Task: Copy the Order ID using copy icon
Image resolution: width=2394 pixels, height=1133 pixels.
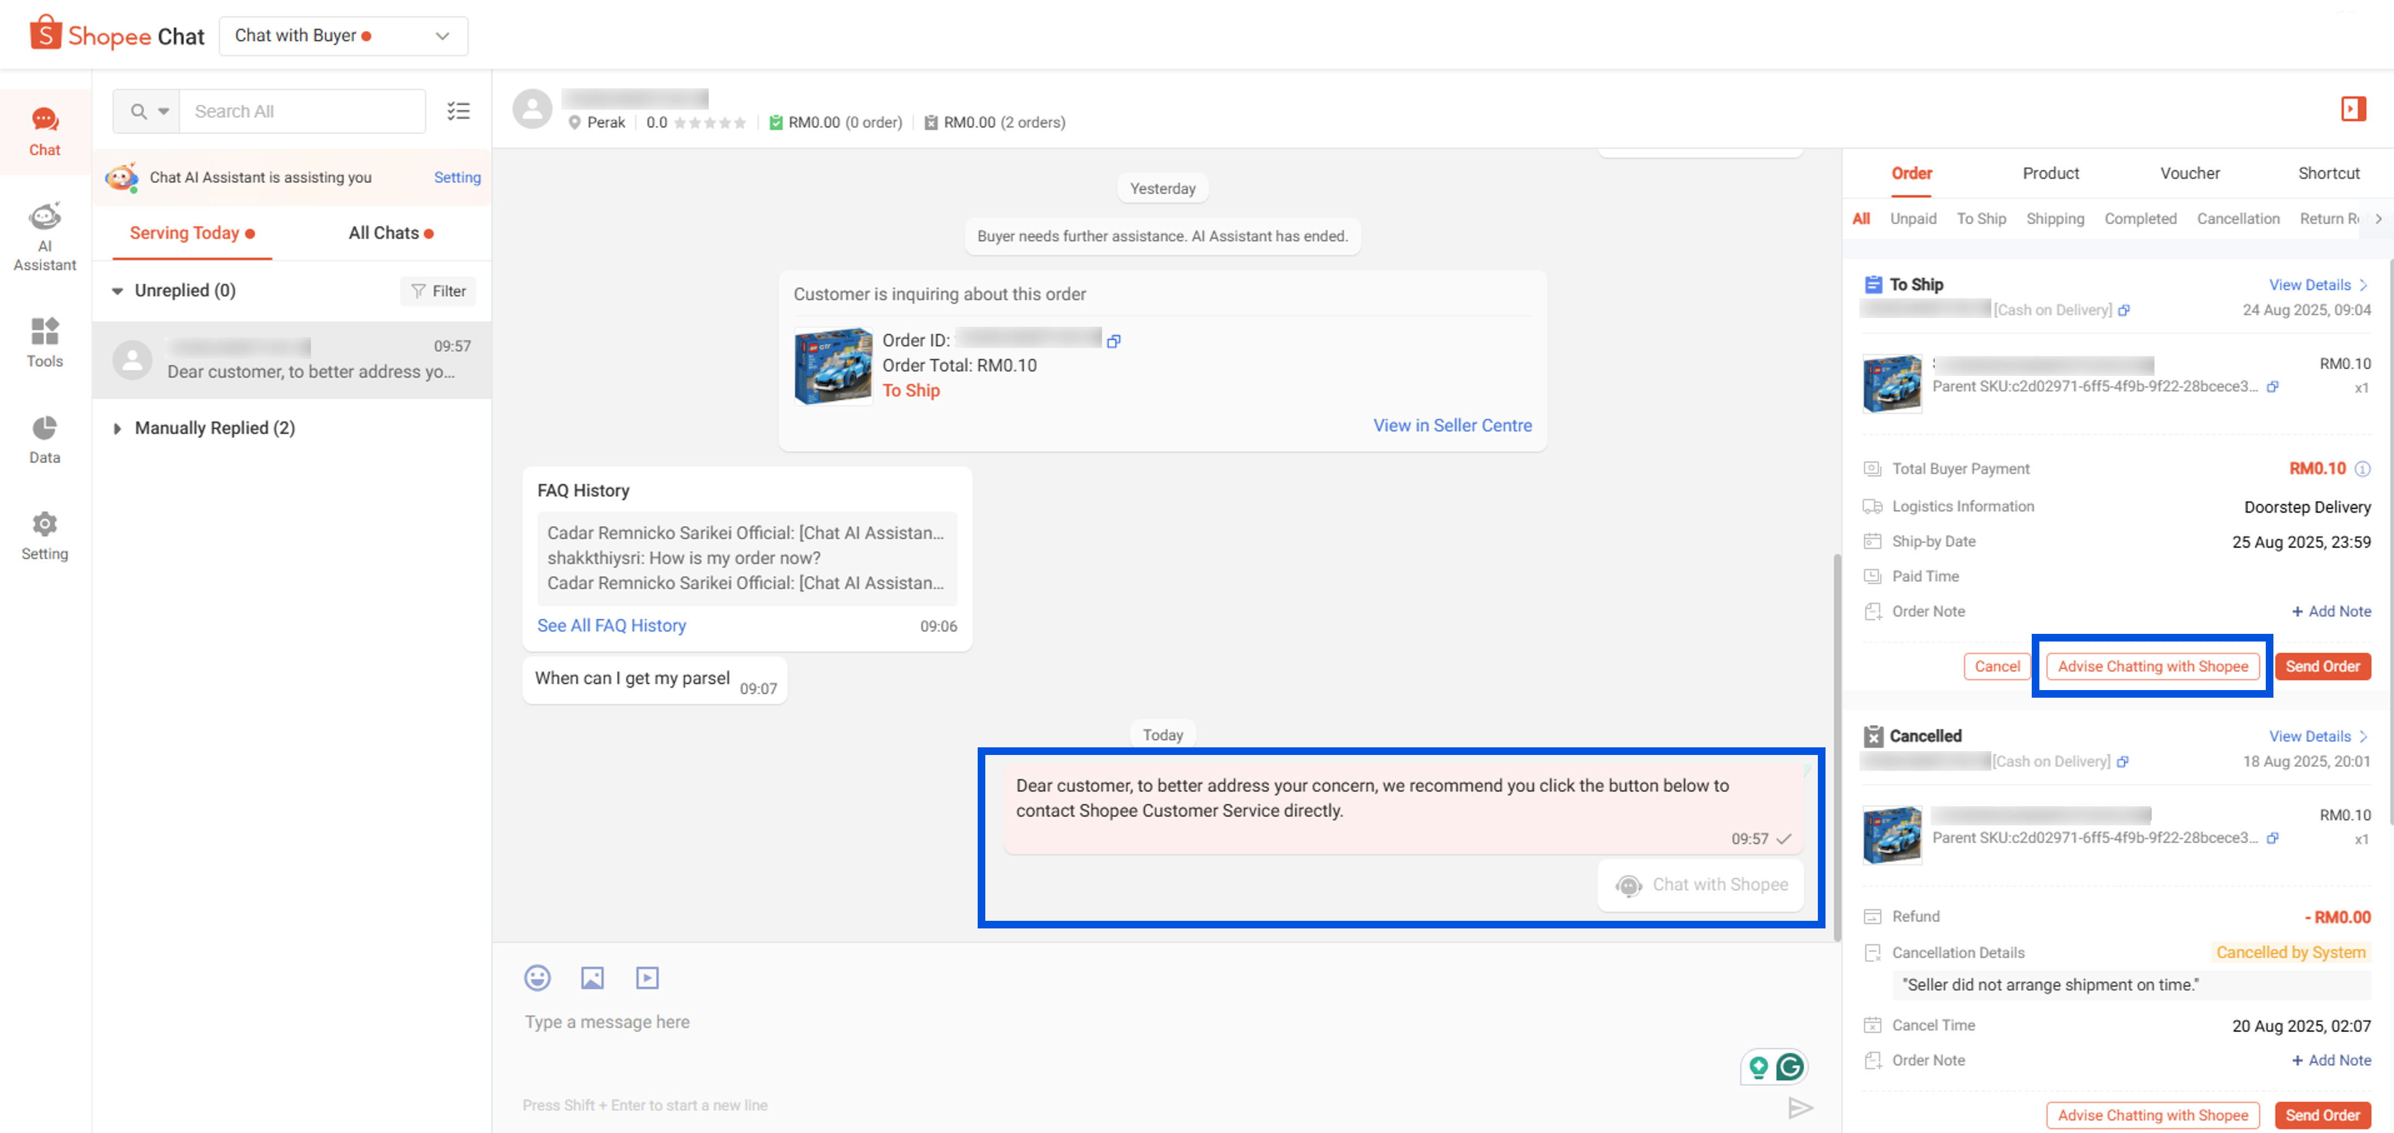Action: tap(1114, 340)
